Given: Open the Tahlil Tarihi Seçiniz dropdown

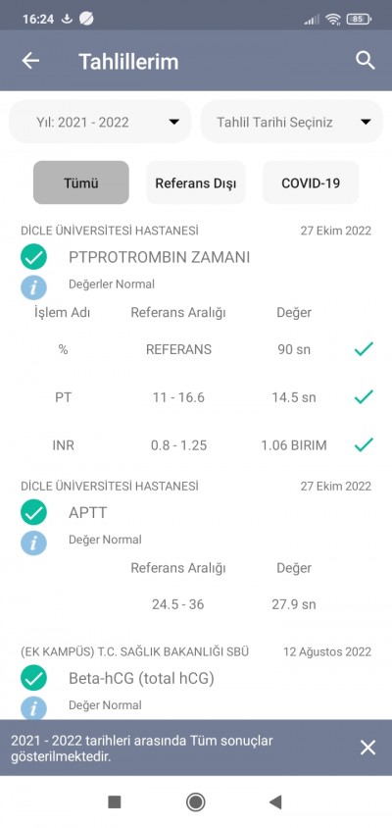Looking at the screenshot, I should click(x=292, y=122).
